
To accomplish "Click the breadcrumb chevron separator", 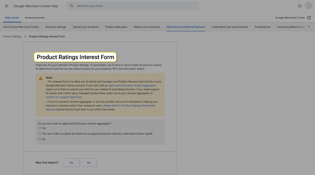I will [25, 36].
